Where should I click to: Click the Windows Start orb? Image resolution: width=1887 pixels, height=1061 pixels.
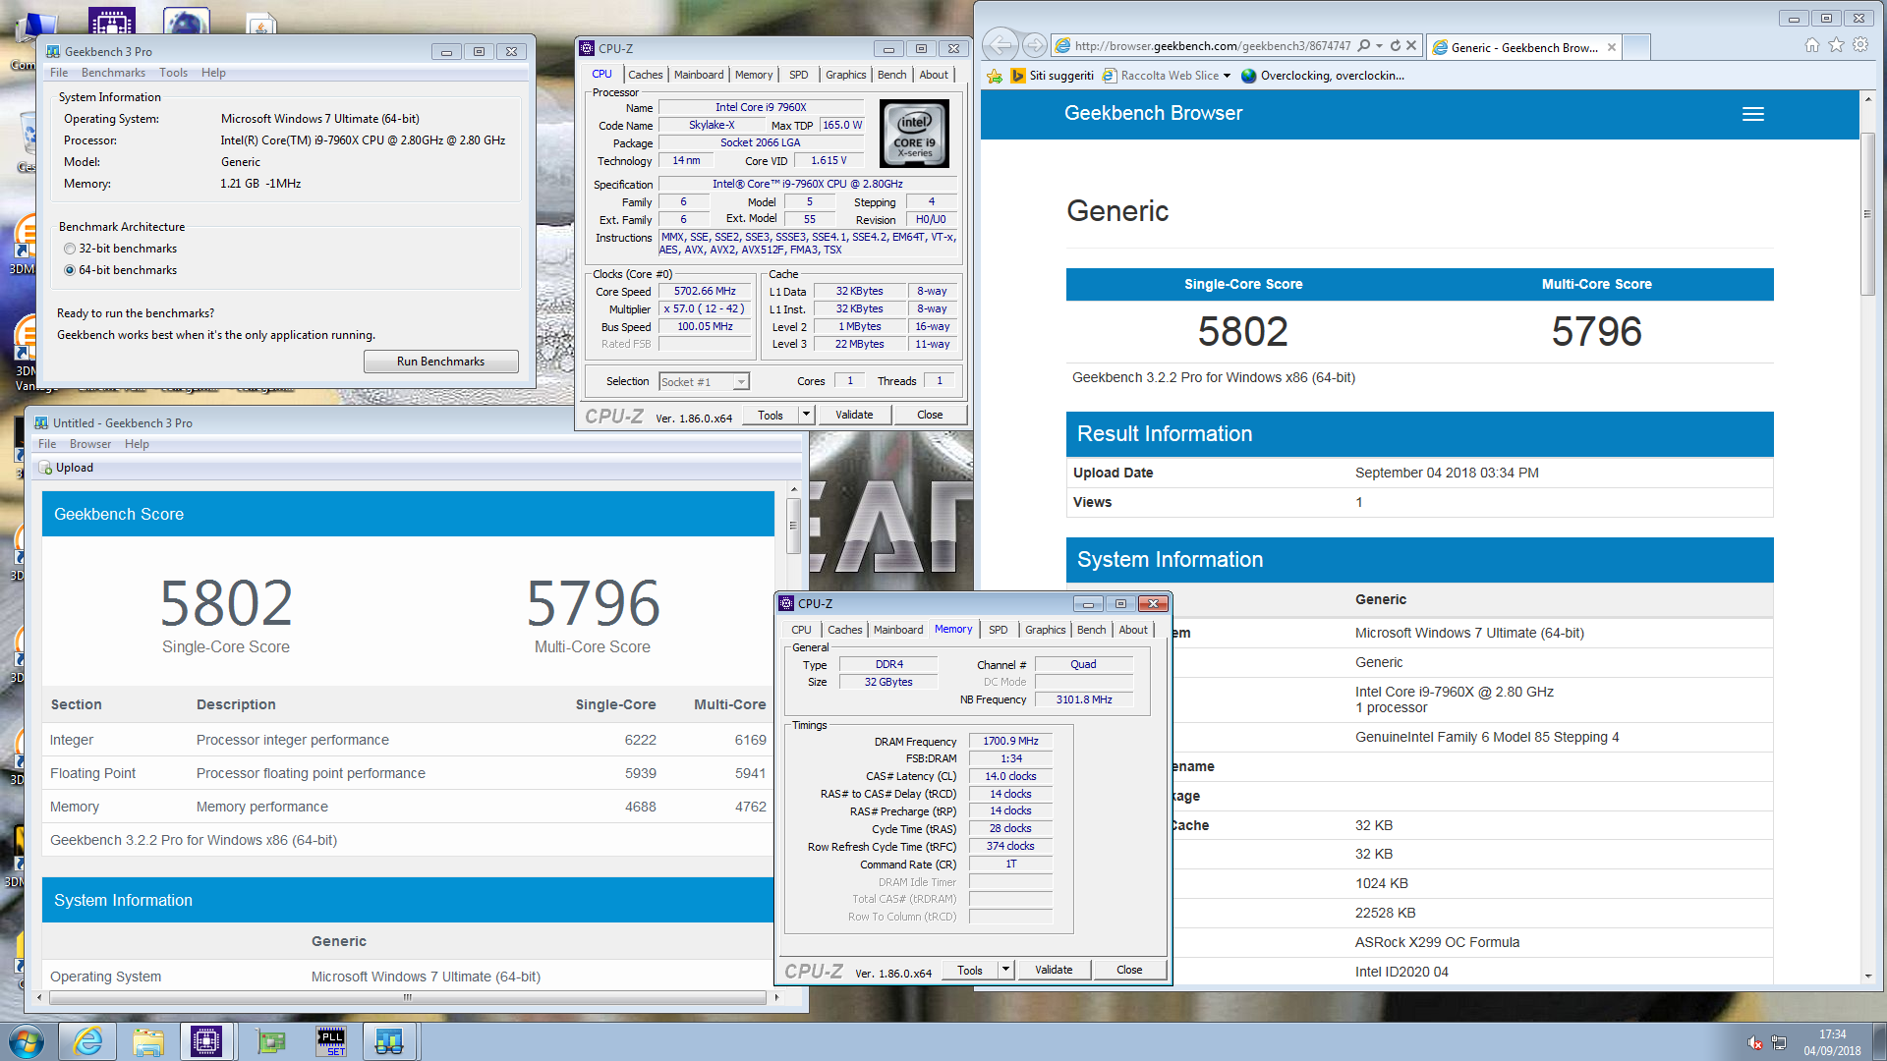[26, 1041]
